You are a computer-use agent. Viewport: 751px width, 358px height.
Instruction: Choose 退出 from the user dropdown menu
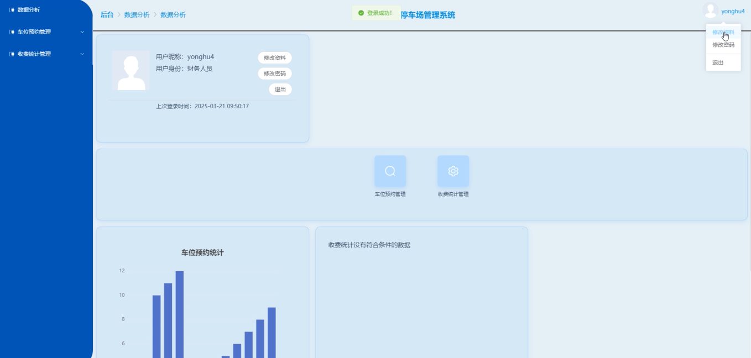click(723, 63)
